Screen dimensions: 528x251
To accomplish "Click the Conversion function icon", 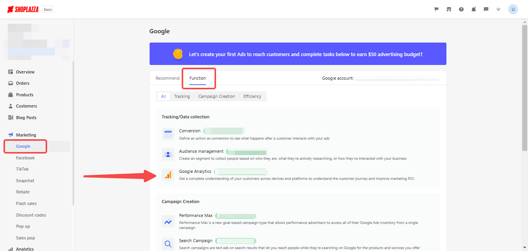I will click(168, 134).
